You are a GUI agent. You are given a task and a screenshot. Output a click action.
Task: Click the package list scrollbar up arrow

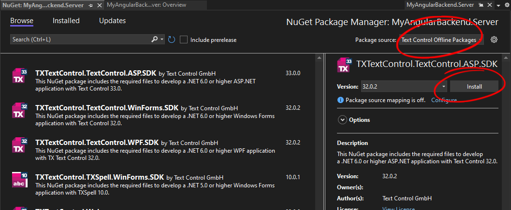(320, 57)
